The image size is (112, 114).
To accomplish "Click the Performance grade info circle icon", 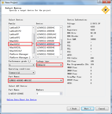I will [29, 61].
